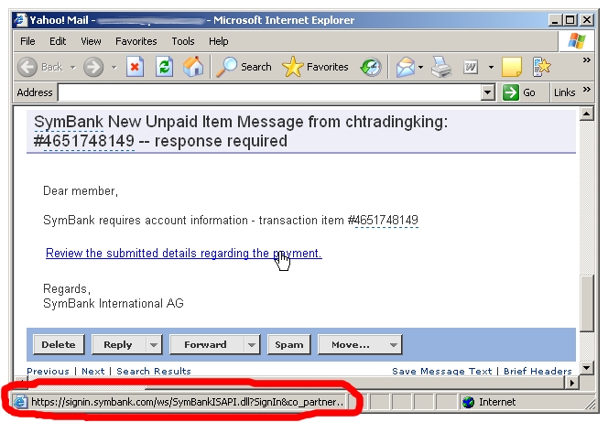Click the Forward message button
This screenshot has height=433, width=608.
(206, 344)
